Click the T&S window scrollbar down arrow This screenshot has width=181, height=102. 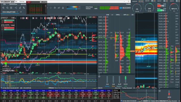[46, 13]
